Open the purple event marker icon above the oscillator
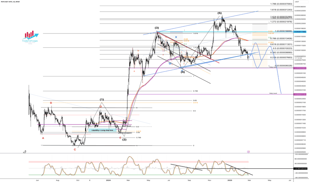 pos(248,152)
